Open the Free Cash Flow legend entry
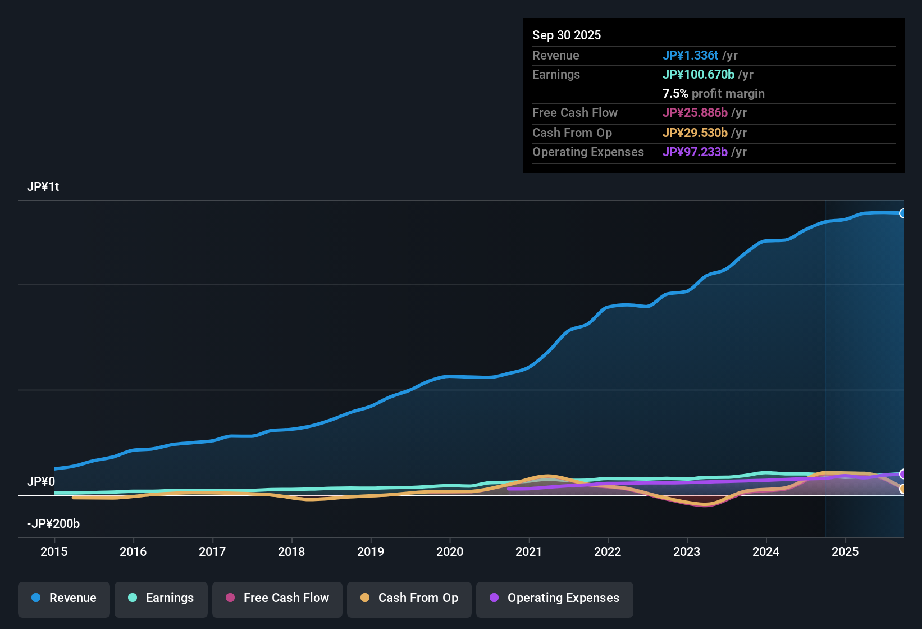The height and width of the screenshot is (629, 922). tap(277, 598)
